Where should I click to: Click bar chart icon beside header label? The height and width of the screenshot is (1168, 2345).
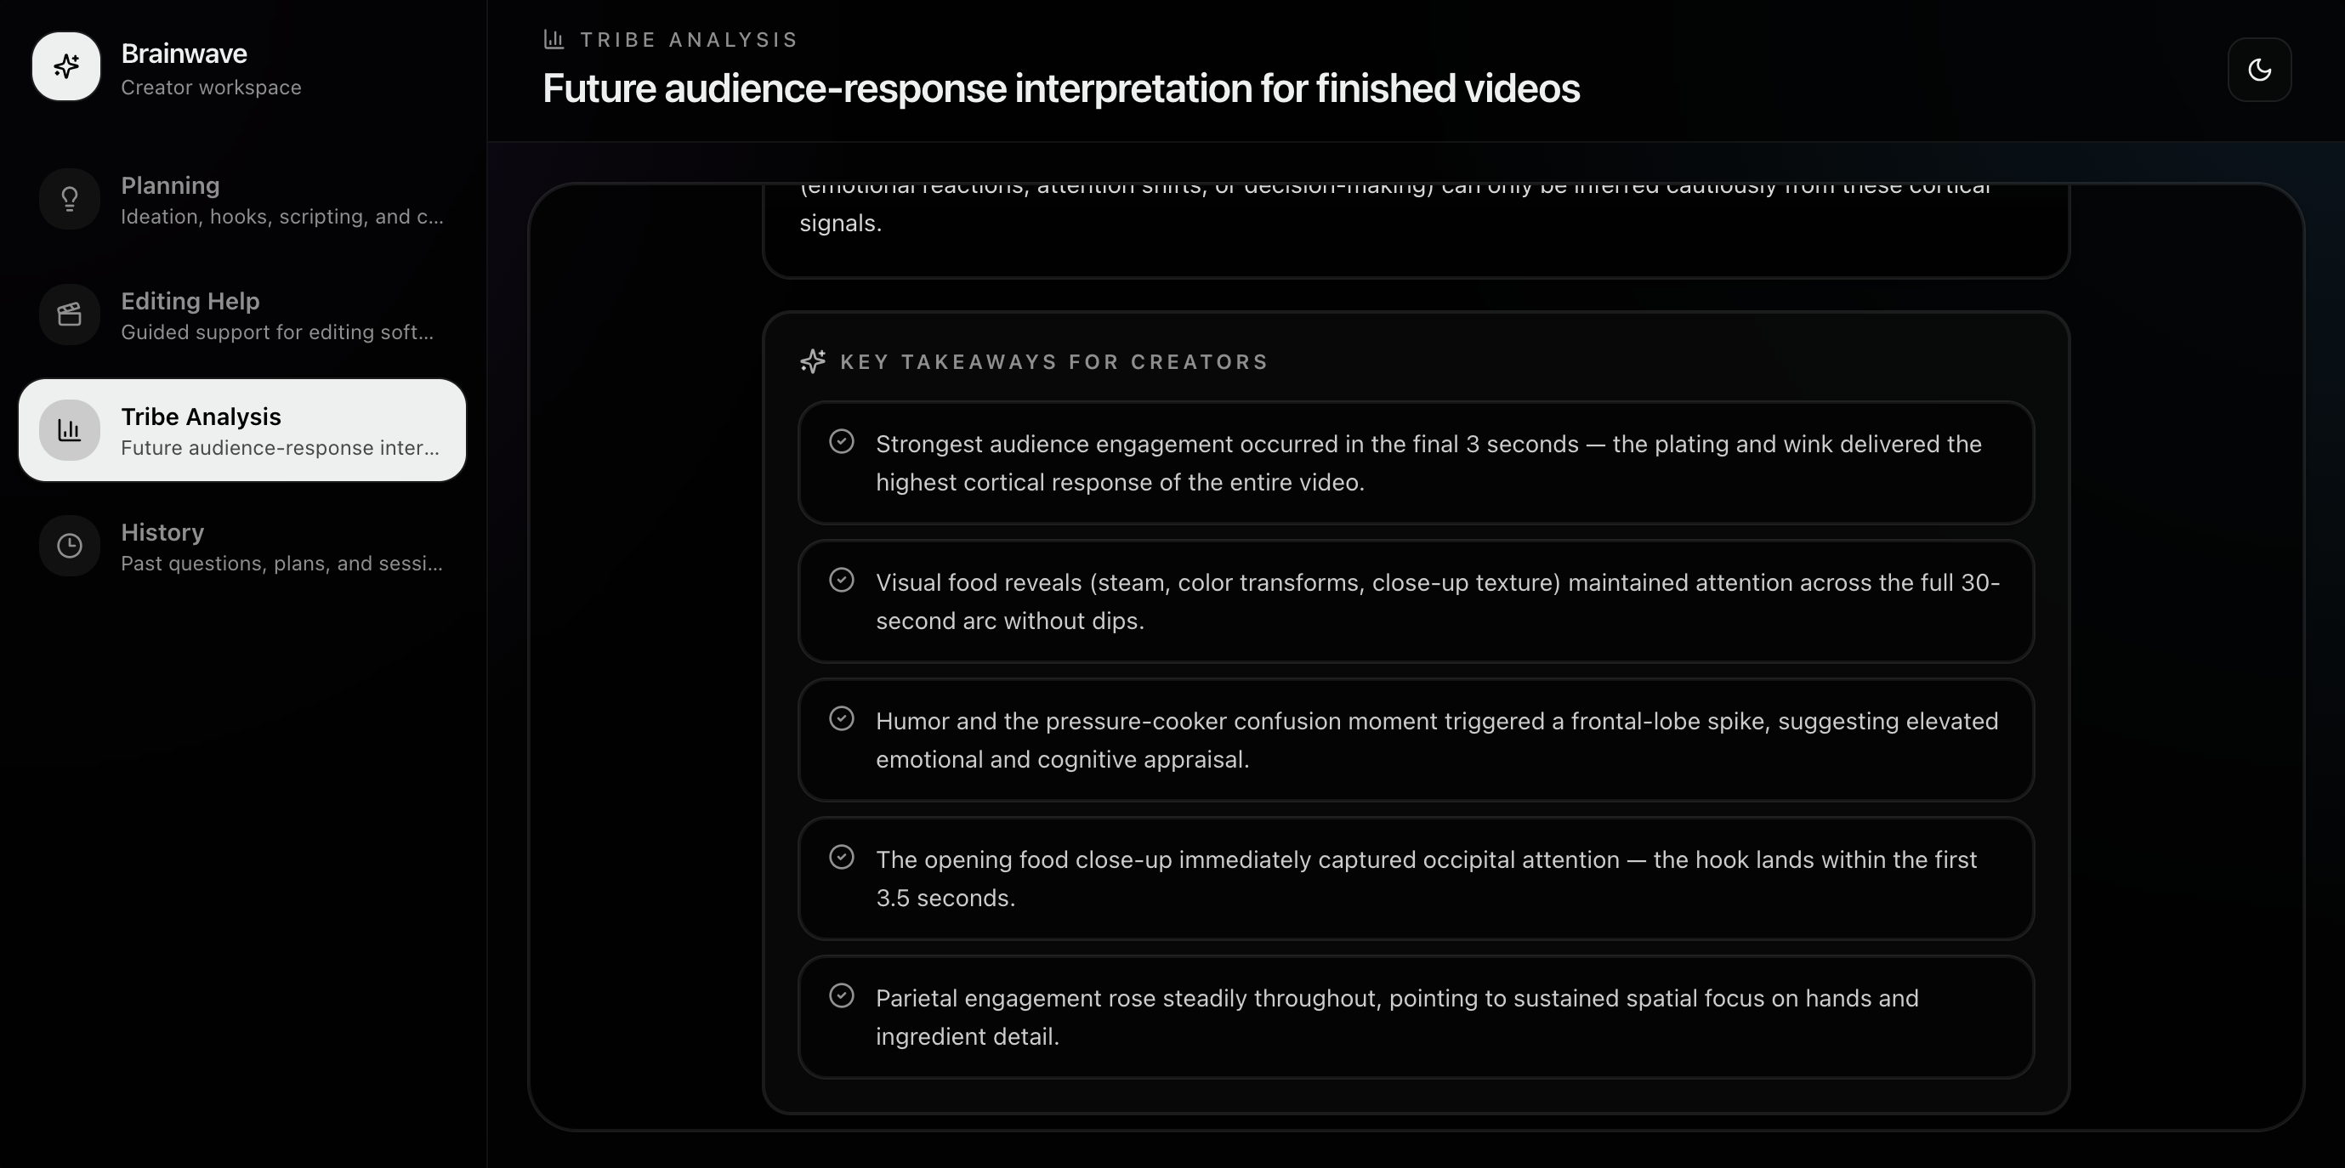pyautogui.click(x=554, y=39)
